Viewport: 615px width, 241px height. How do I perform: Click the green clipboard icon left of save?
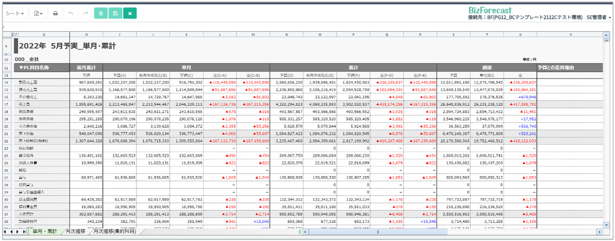click(101, 13)
